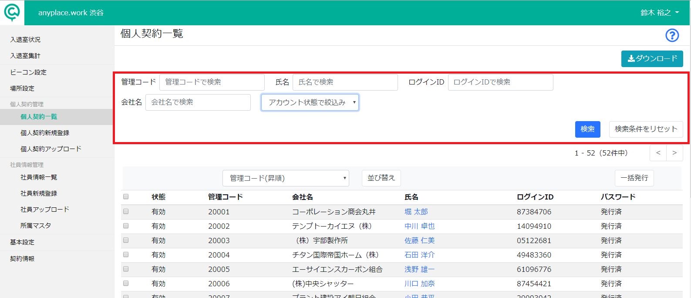Open the 浅野 雄一 name link
The width and height of the screenshot is (691, 298).
[x=420, y=269]
